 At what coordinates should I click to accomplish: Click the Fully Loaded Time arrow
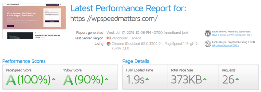tap(147, 79)
